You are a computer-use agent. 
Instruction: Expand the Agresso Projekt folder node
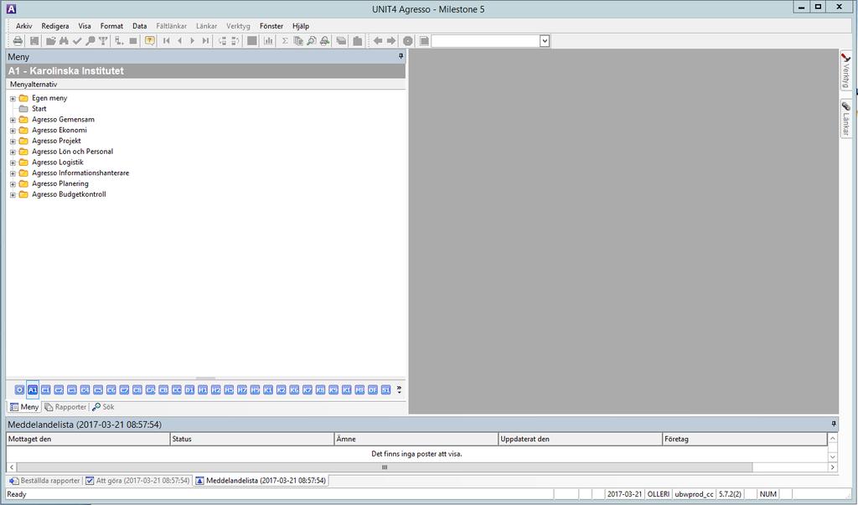[13, 142]
